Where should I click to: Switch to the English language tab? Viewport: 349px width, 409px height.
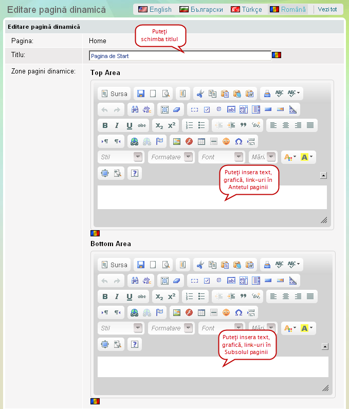click(x=155, y=9)
